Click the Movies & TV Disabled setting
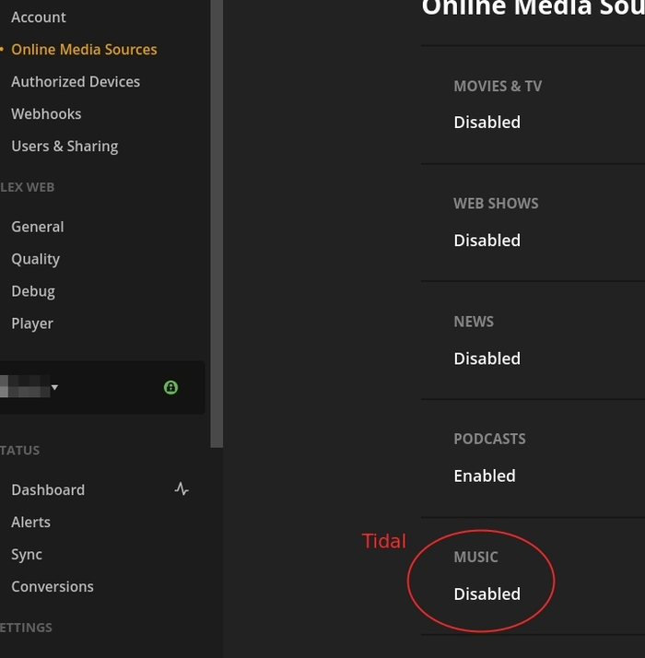The width and height of the screenshot is (645, 658). pos(487,123)
